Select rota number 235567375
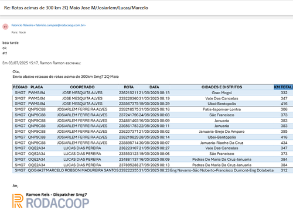Viewport: 293px width, 217px height. 128,104
